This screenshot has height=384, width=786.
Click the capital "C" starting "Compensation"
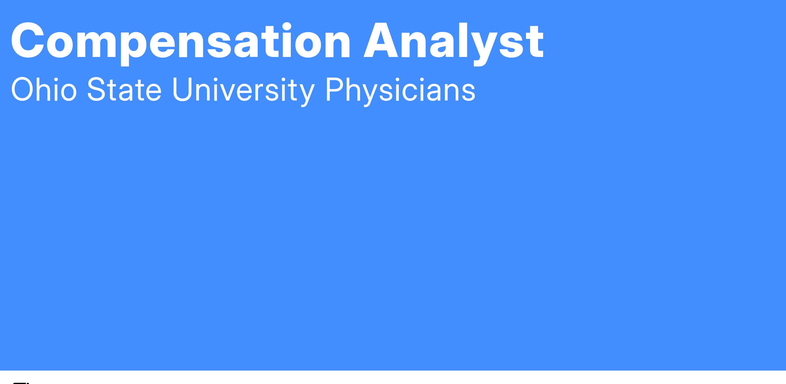tap(28, 41)
